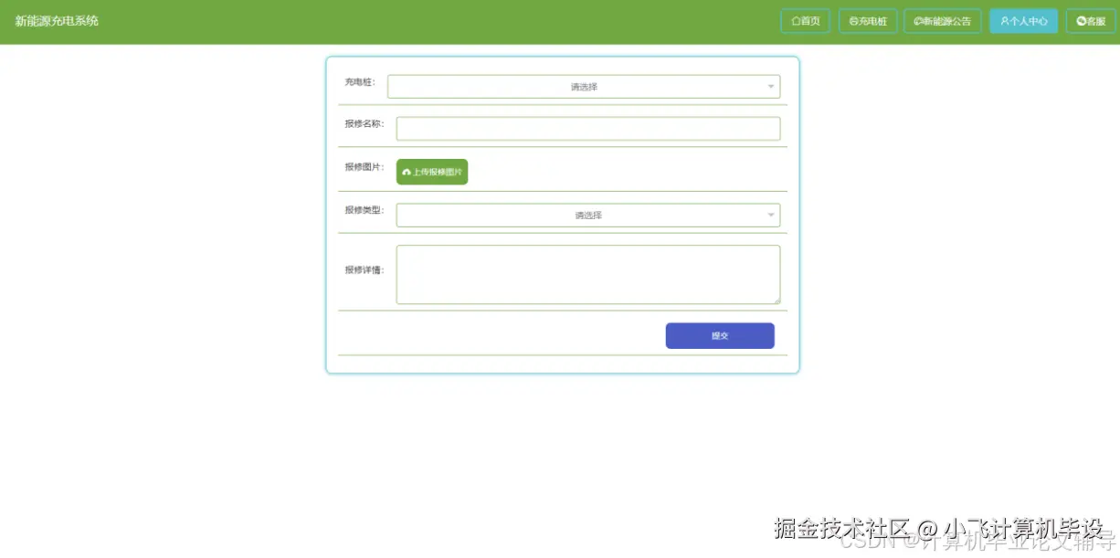Click inside the 报修名称 text field
Viewport: 1120px width, 558px height.
(x=587, y=128)
